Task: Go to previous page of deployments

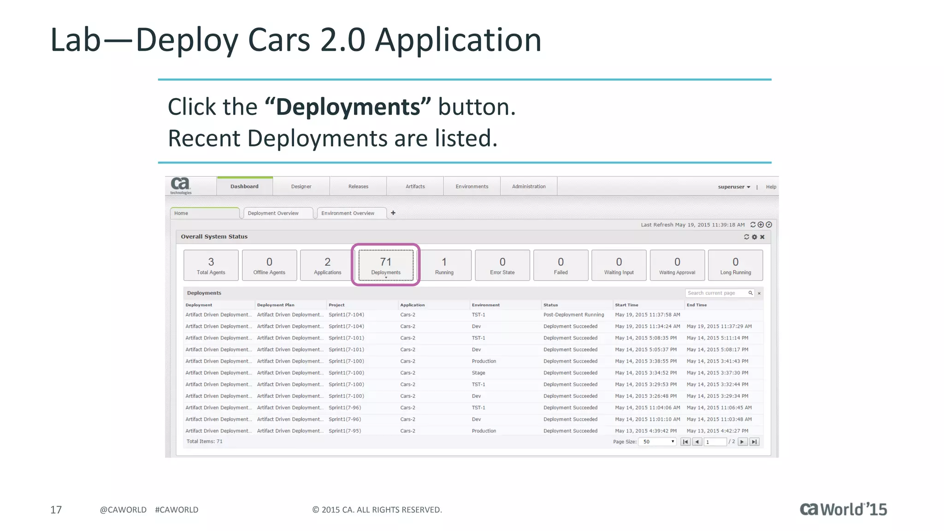Action: pyautogui.click(x=697, y=442)
